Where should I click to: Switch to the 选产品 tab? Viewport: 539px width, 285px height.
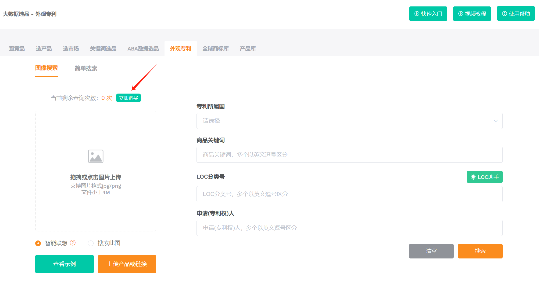point(44,49)
